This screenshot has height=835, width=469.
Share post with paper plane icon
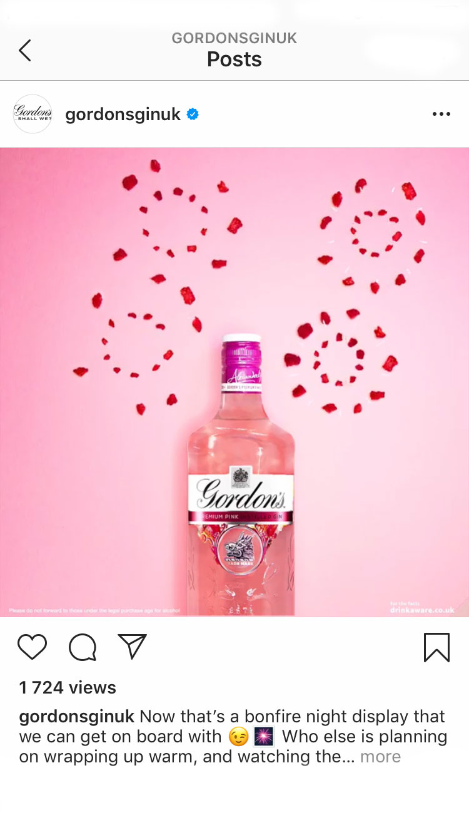[x=132, y=647]
